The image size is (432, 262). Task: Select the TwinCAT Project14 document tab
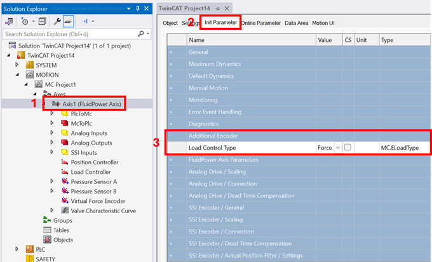[x=184, y=8]
